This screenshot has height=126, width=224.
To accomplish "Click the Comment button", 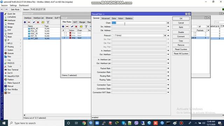I will 181,36.
